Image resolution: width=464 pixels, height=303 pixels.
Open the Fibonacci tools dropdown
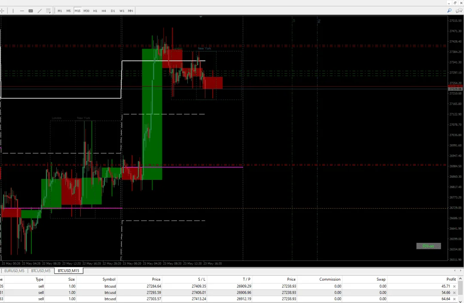pos(49,11)
